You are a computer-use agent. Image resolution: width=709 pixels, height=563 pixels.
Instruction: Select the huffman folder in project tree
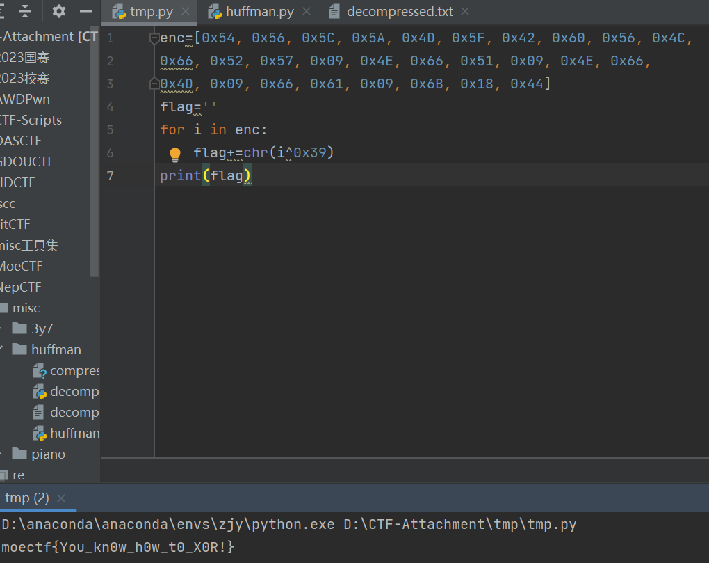tap(56, 349)
